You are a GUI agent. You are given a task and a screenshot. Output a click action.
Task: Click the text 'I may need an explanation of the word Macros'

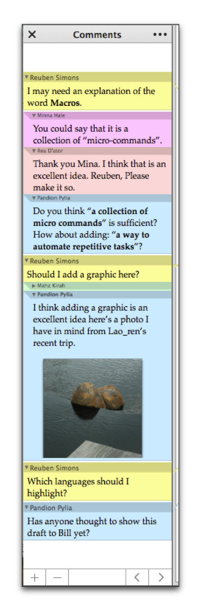point(91,97)
